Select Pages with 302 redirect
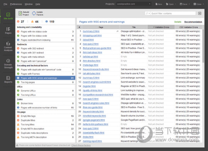 coord(46,49)
